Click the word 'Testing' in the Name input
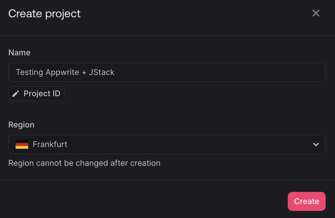 coord(29,72)
